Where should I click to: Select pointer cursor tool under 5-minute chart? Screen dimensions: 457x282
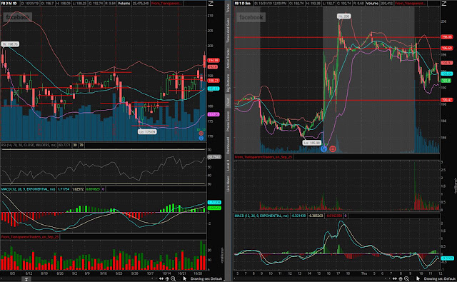click(x=418, y=279)
